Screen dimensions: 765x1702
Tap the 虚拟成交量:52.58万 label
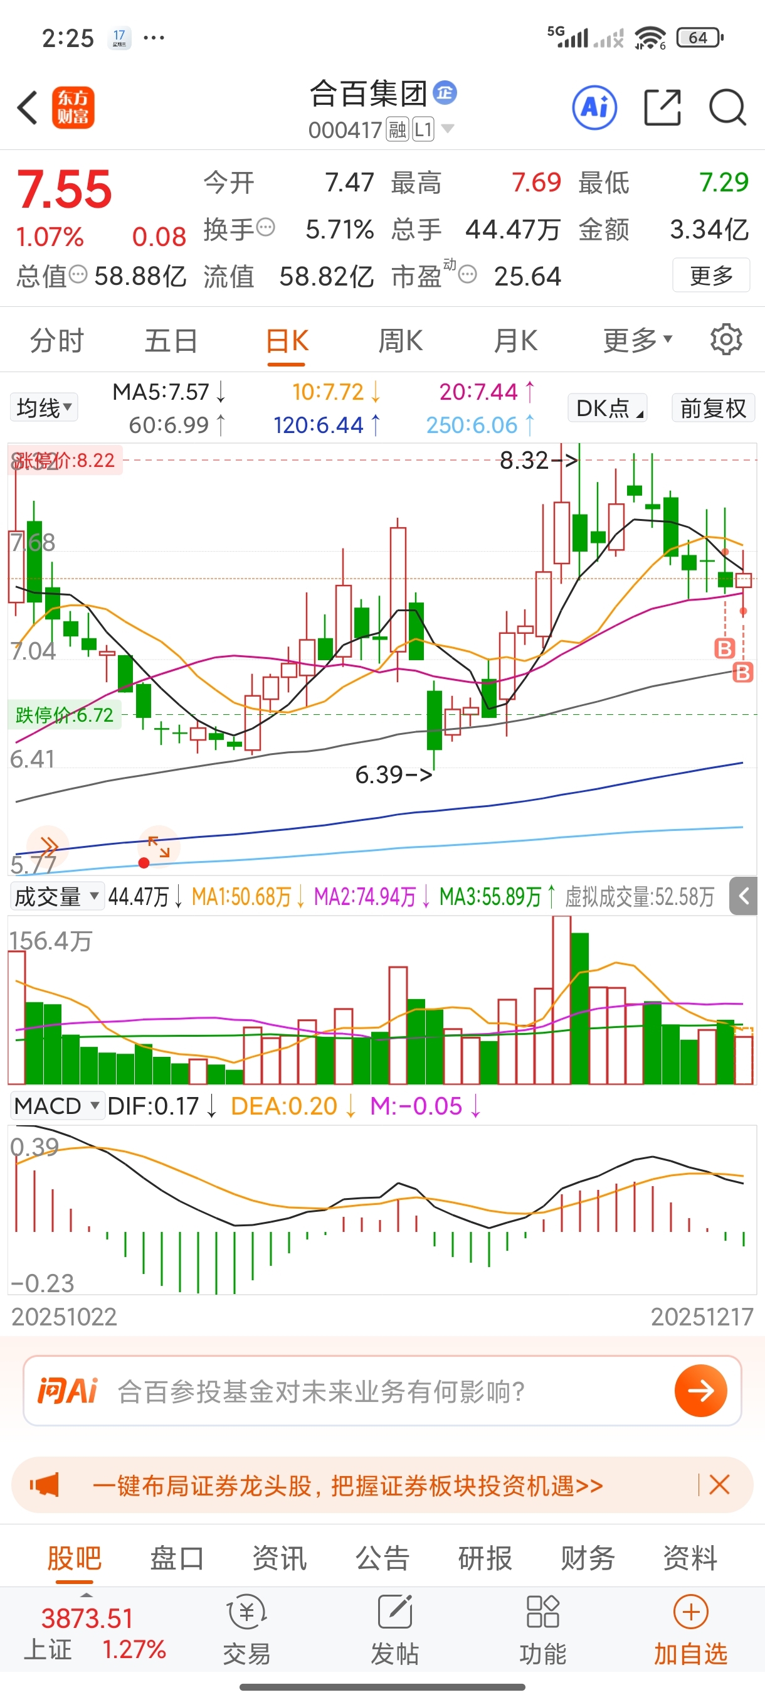(x=640, y=897)
